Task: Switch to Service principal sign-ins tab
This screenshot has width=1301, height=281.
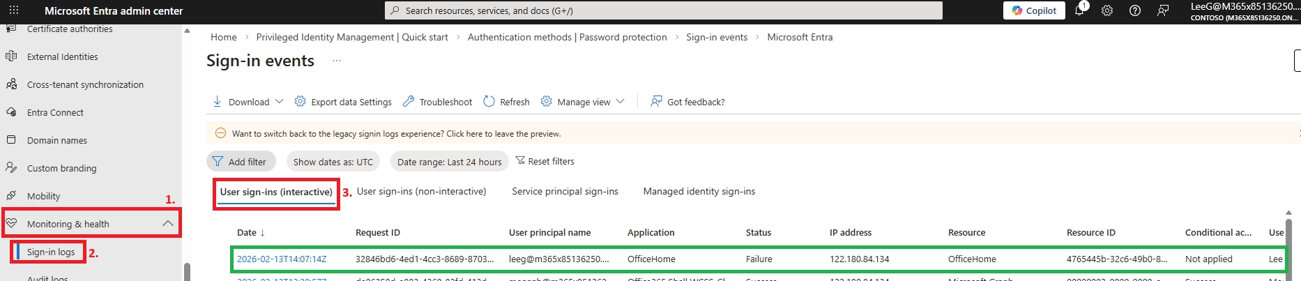Action: (565, 191)
